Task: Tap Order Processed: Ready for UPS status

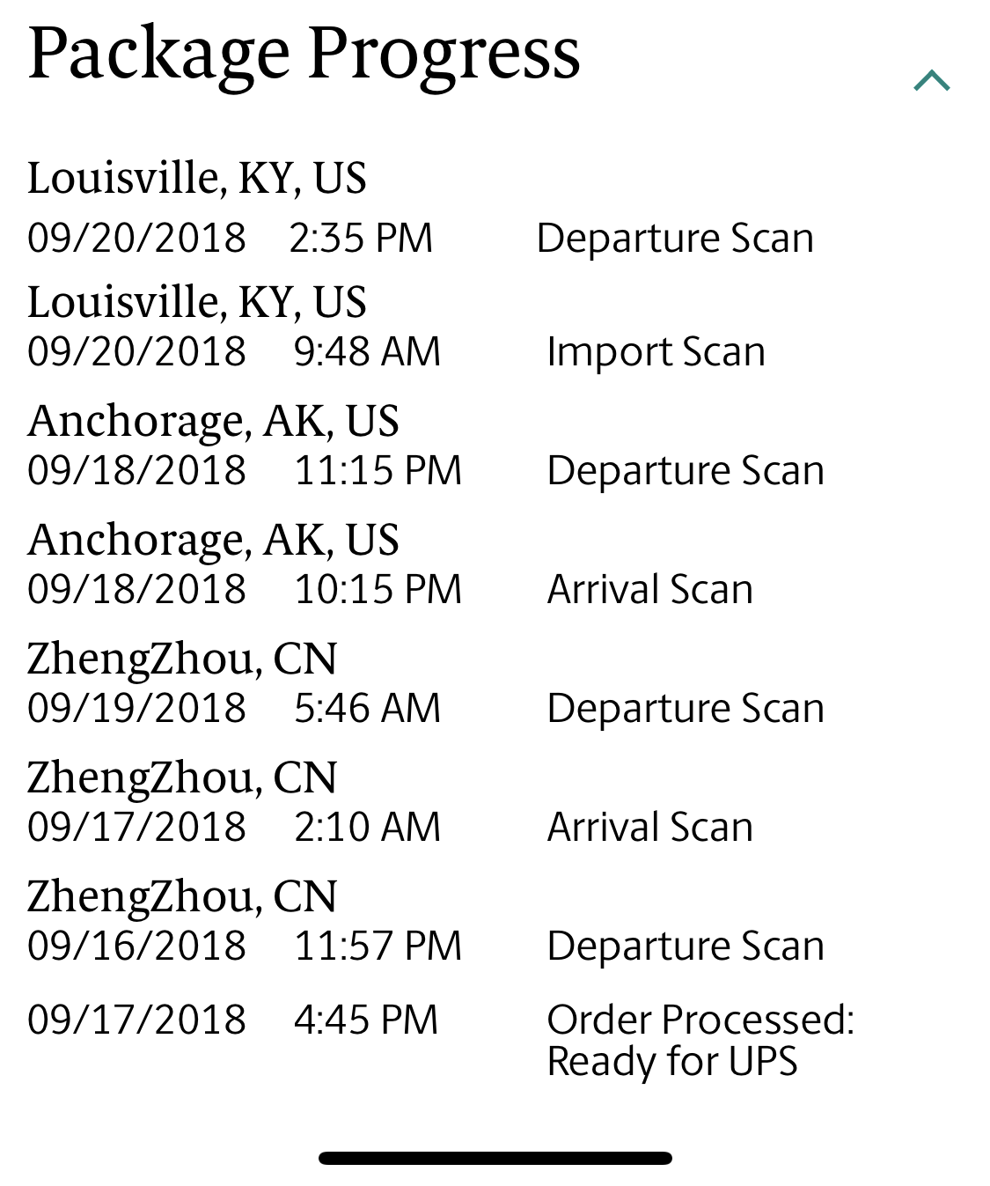Action: pyautogui.click(x=700, y=1040)
